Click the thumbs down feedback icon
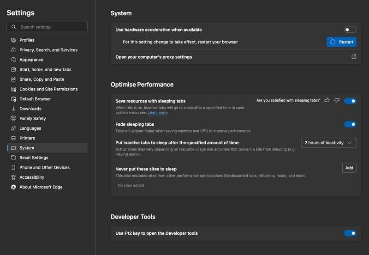 pos(337,100)
